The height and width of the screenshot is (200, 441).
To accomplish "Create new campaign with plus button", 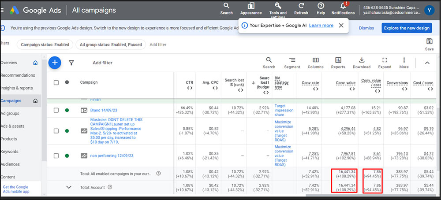I will click(55, 63).
